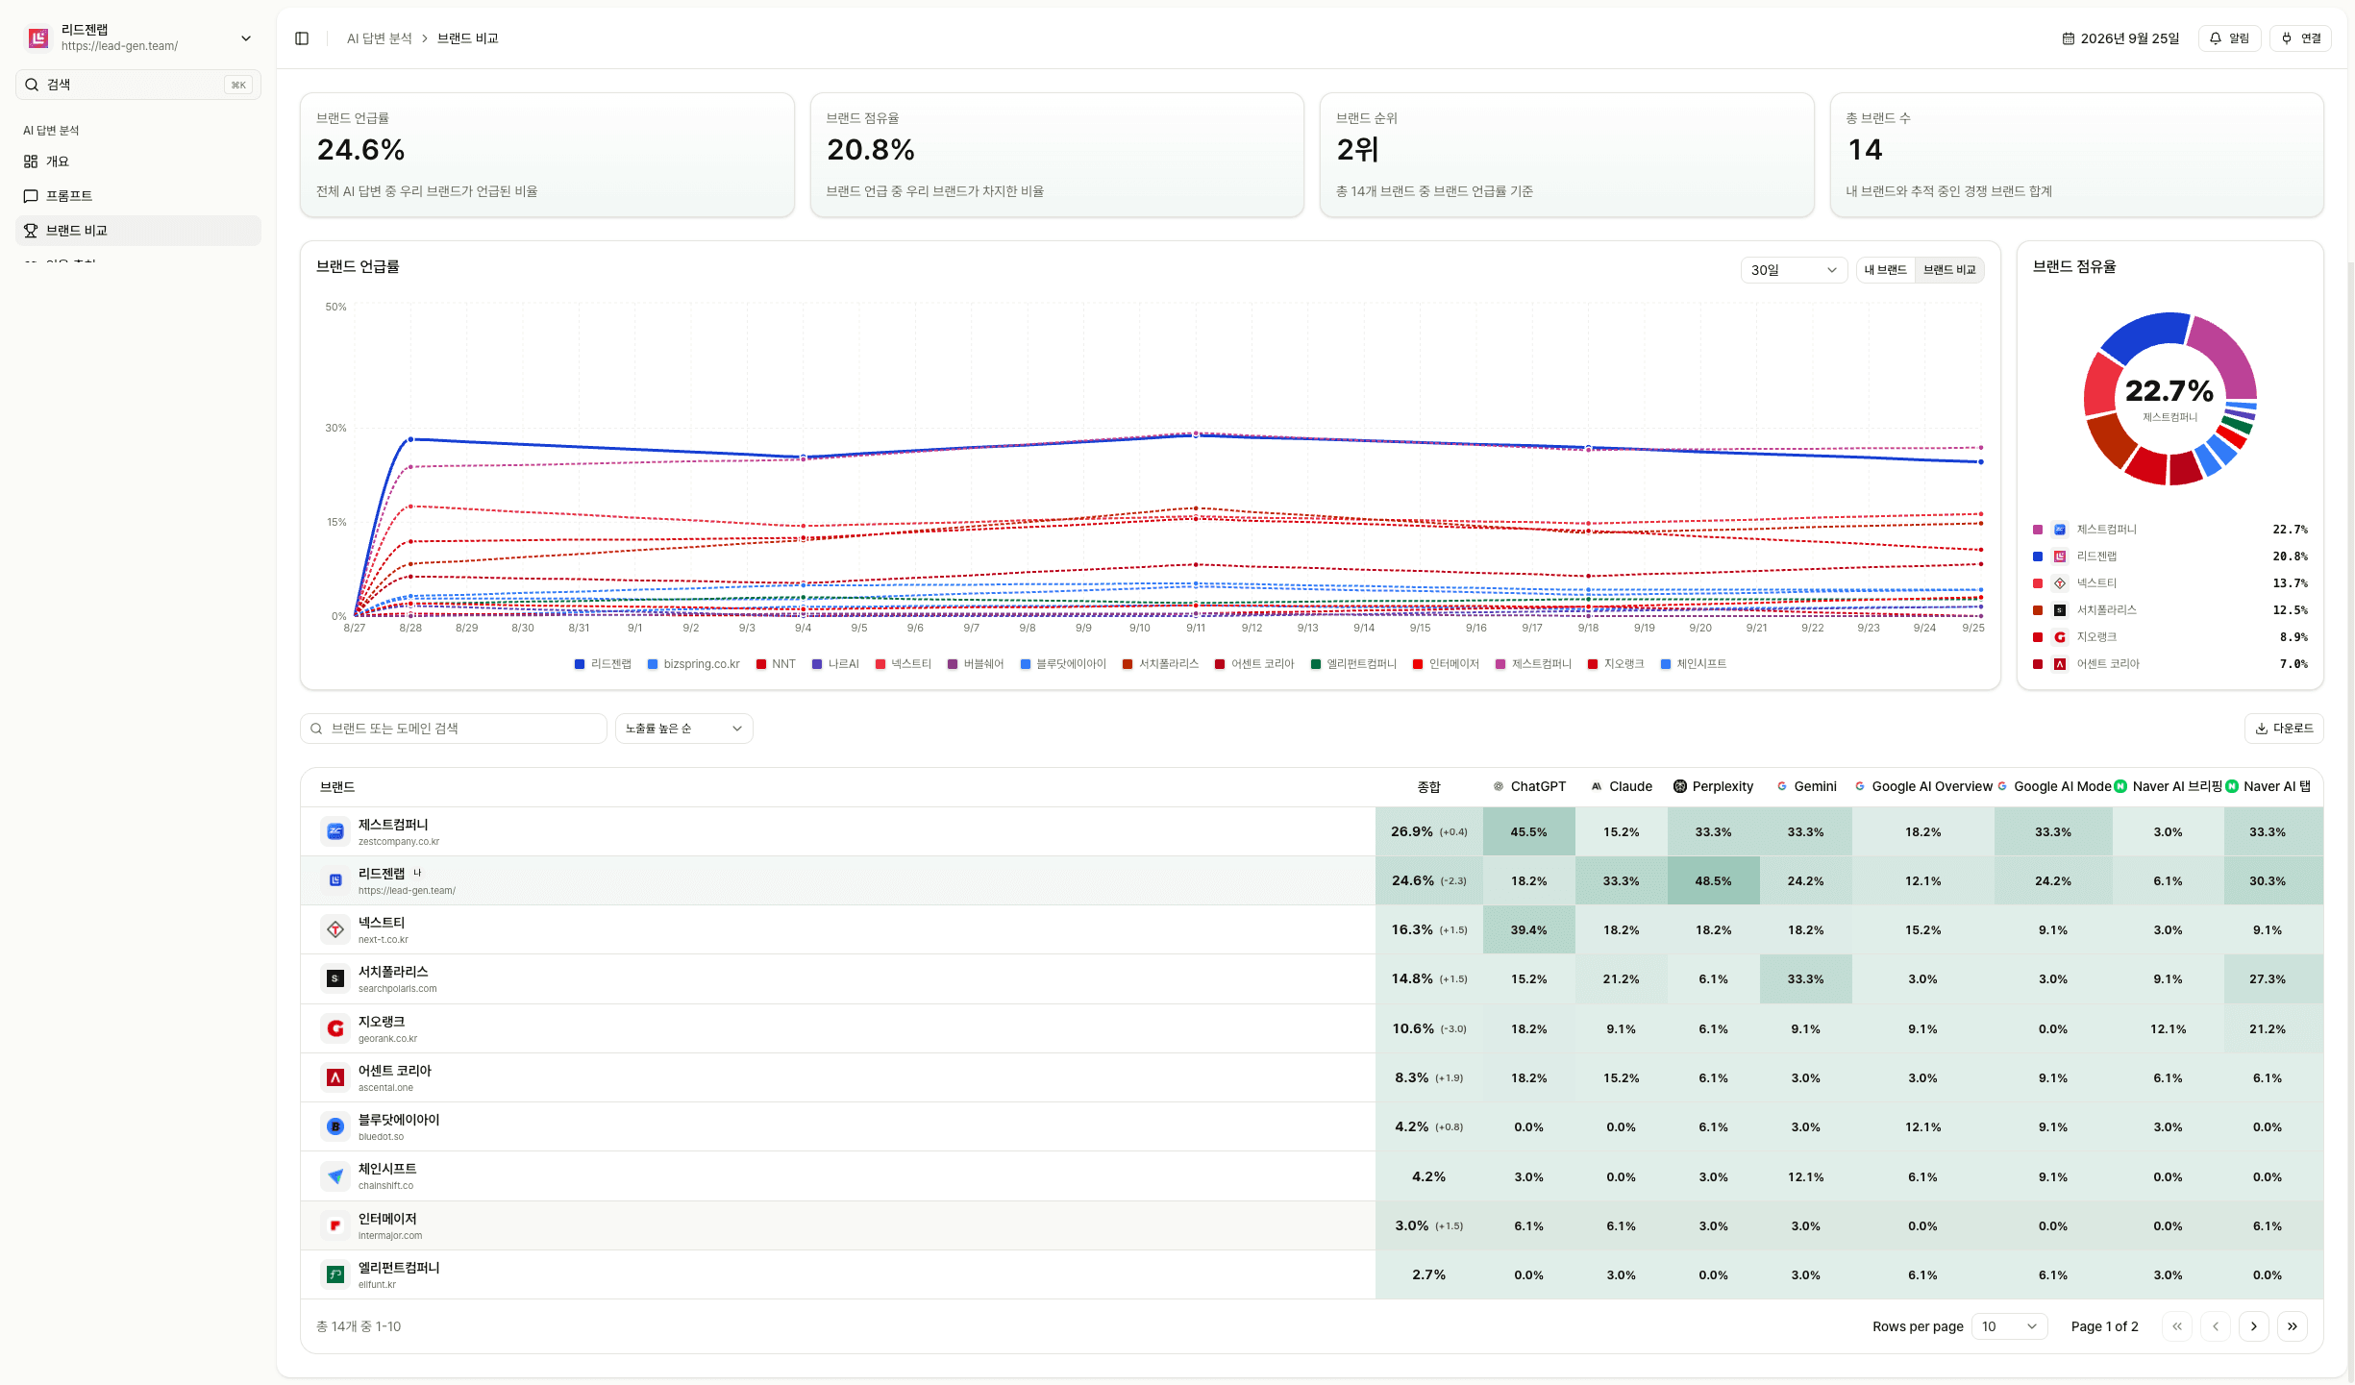Toggle NNT series in chart legend
2355x1385 pixels.
coord(776,664)
